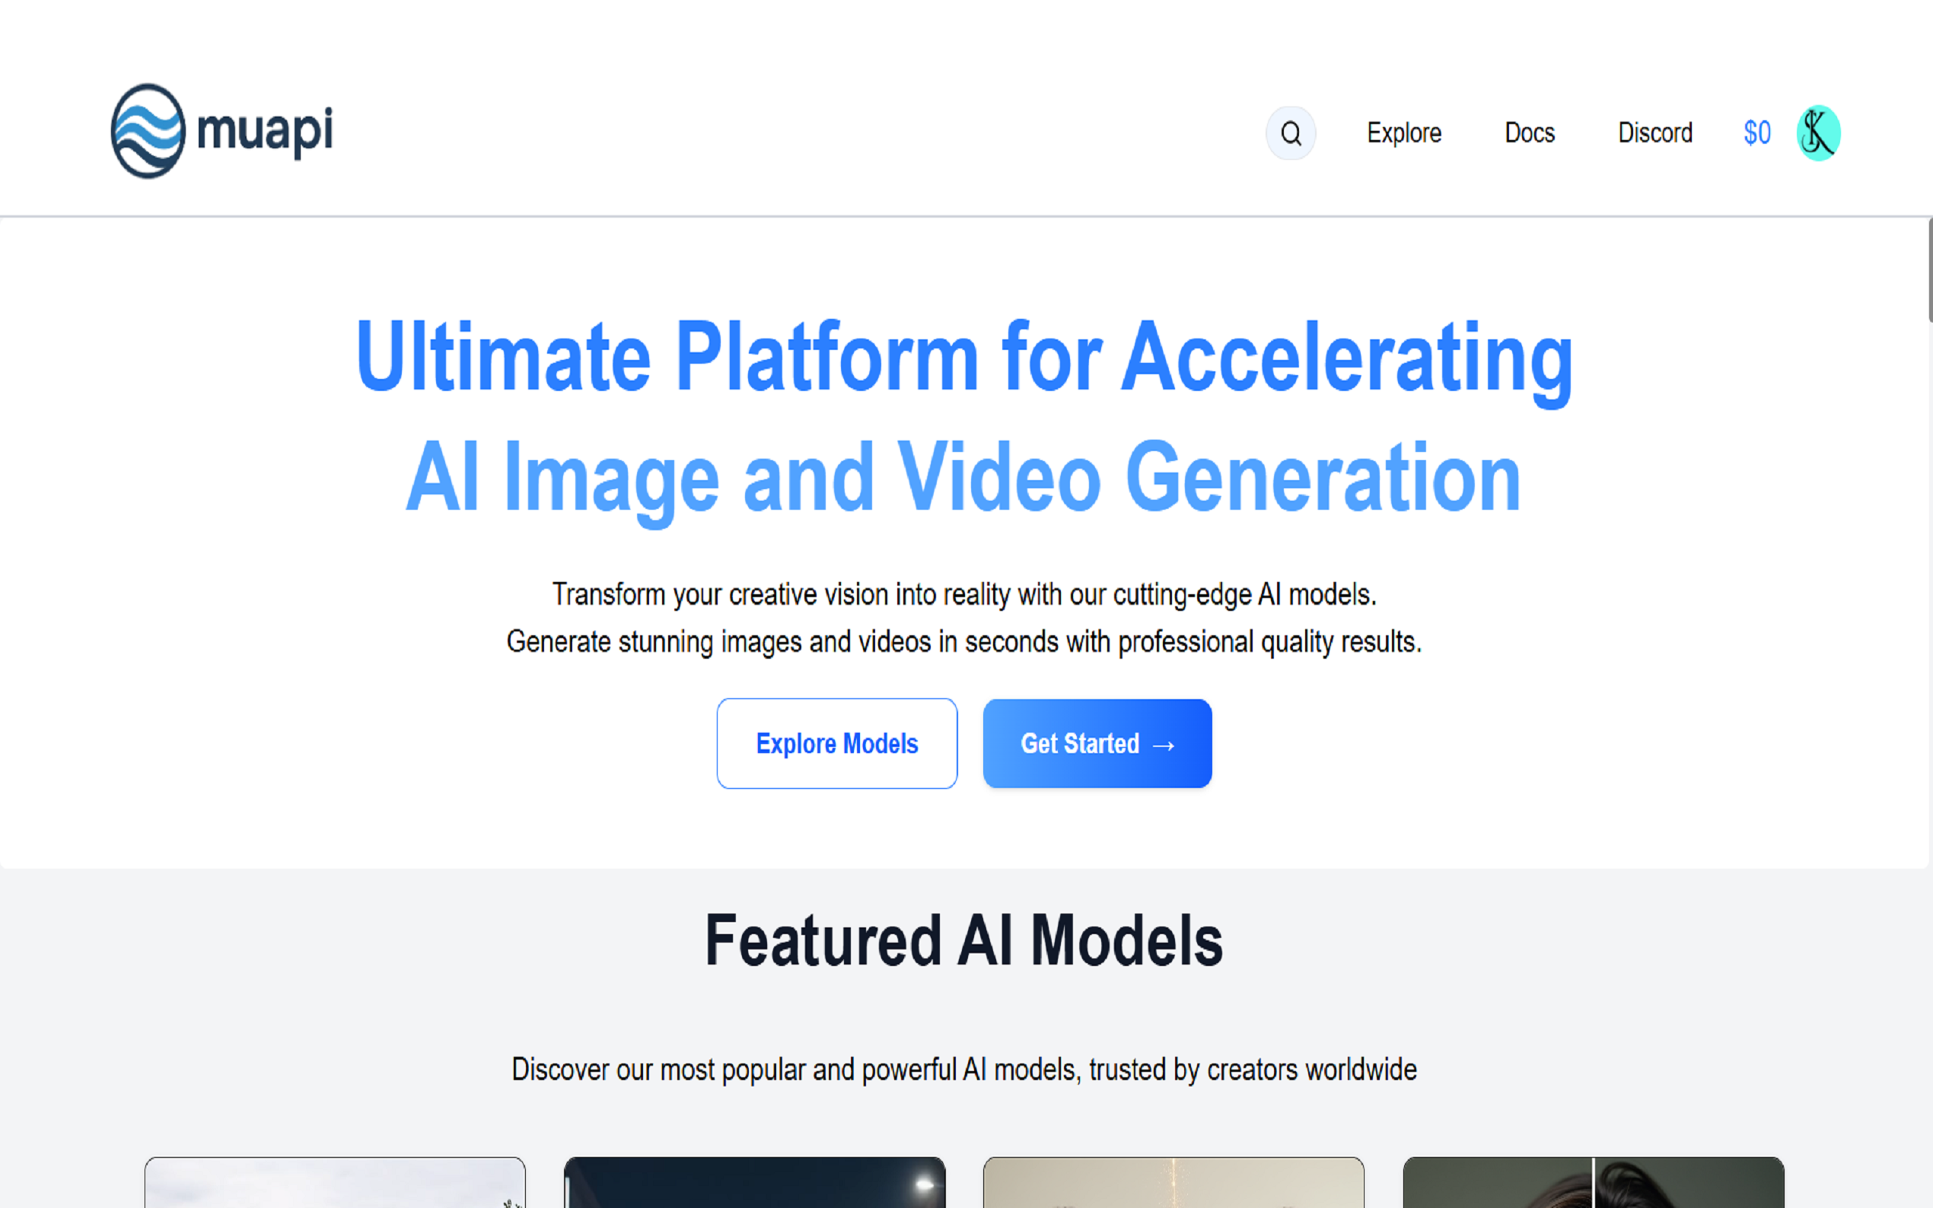Open the Explore menu item
Image resolution: width=1933 pixels, height=1208 pixels.
1403,132
